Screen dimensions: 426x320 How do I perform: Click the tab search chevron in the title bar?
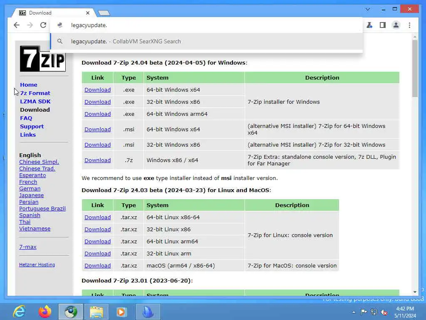(x=368, y=9)
